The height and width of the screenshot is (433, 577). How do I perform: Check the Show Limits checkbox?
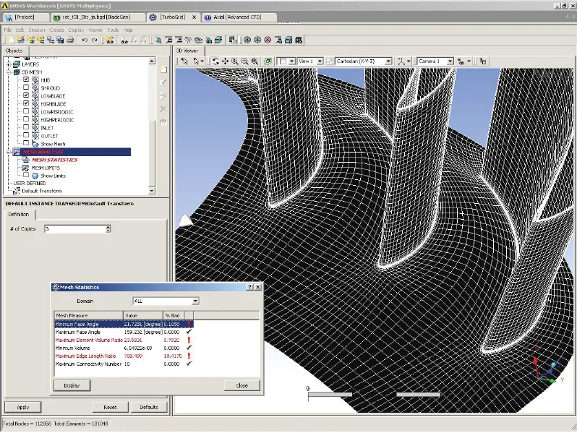point(27,175)
